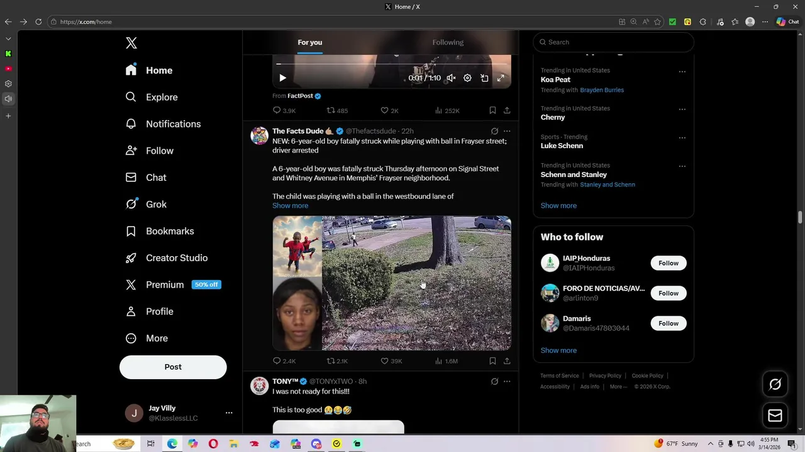Follow FORO DE NOTICIAS account
Viewport: 805px width, 452px height.
click(669, 293)
